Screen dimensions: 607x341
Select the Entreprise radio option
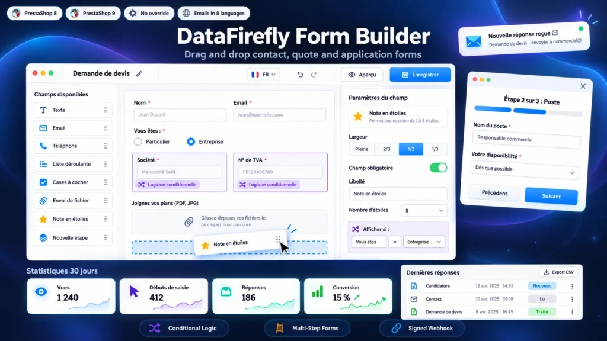[x=191, y=141]
